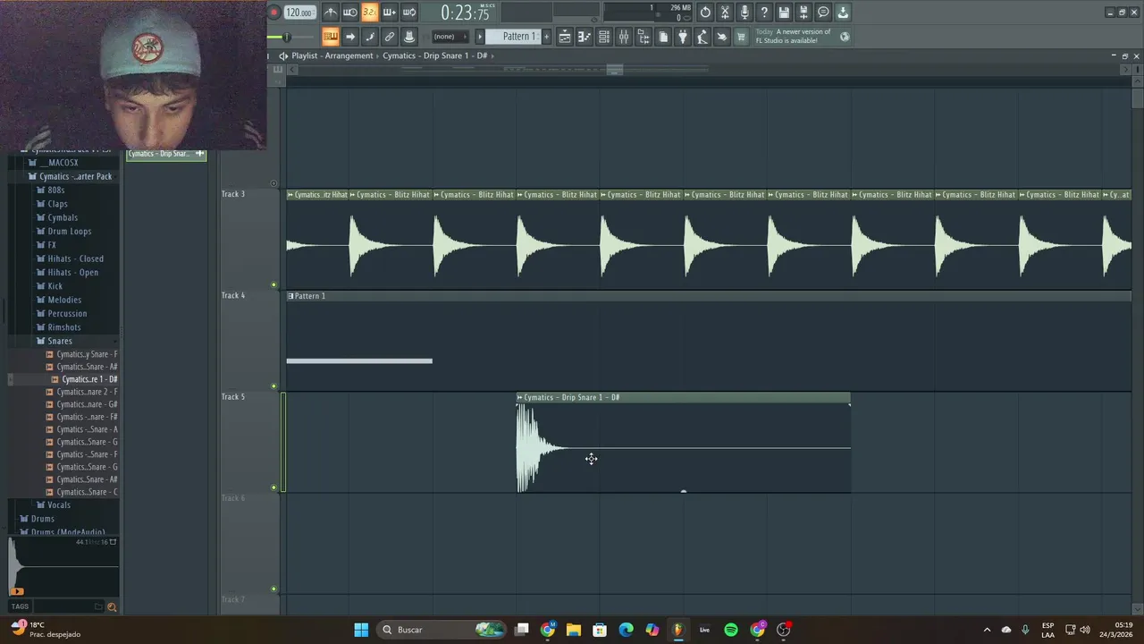Toggle typing keyboard to piano icon
The width and height of the screenshot is (1144, 644).
tap(331, 37)
